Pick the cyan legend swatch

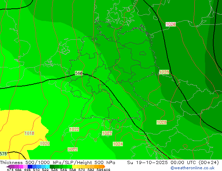click(x=48, y=166)
